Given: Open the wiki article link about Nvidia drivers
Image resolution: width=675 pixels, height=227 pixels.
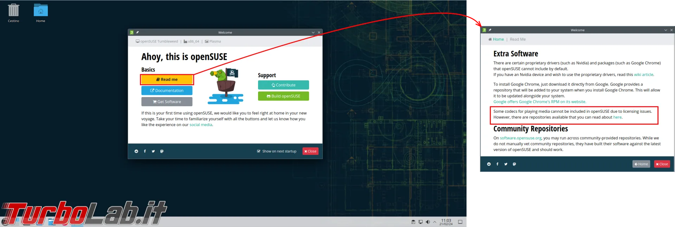Looking at the screenshot, I should tap(644, 75).
